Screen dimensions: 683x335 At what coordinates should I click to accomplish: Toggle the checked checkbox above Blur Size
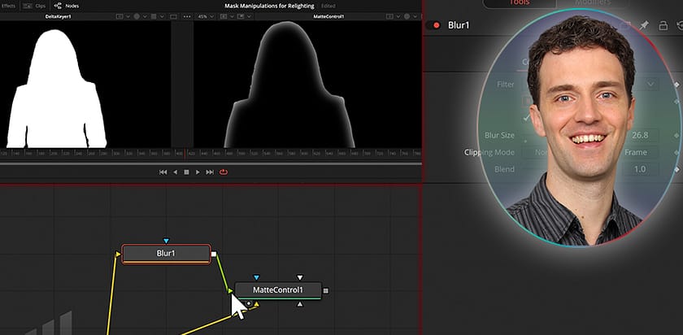(526, 118)
